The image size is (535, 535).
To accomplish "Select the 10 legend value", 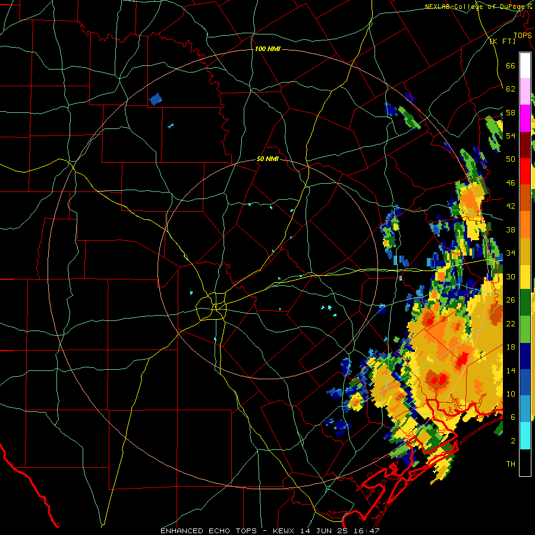I will [x=511, y=394].
